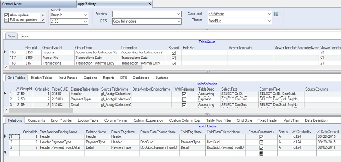The image size is (341, 162).
Task: Uncheck CreateConstraints for Header.PaymentType relation
Action: click(261, 142)
